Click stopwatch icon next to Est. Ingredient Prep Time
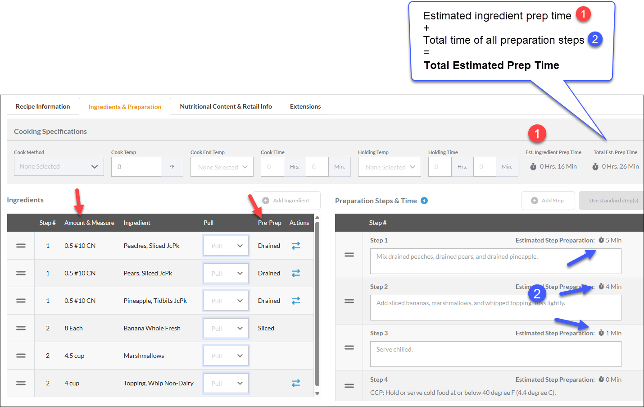Viewport: 644px width, 407px height. (533, 167)
